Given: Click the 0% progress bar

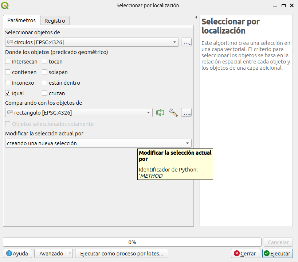Looking at the screenshot, I should pos(132,242).
